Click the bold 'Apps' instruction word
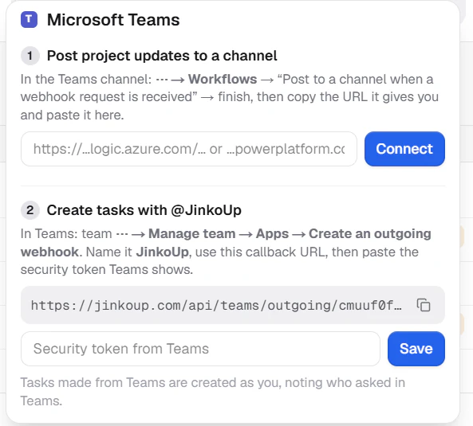473x426 pixels. (x=272, y=234)
